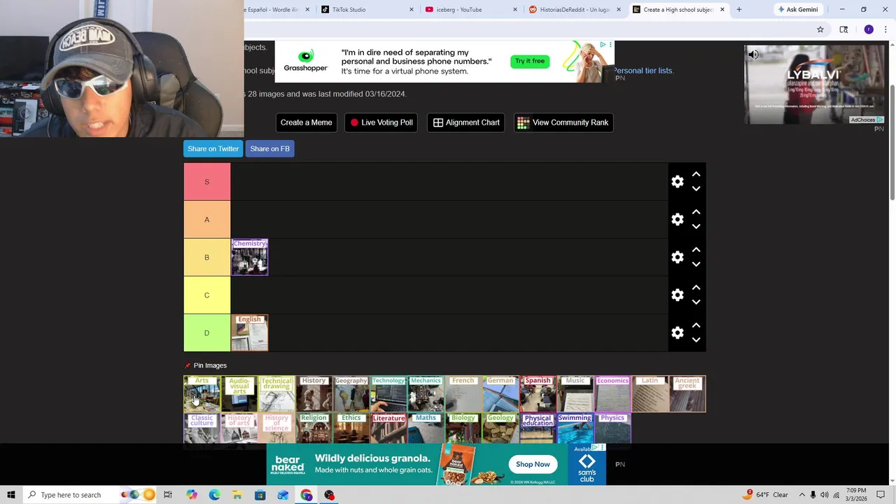
Task: Open Chrome three-dot menu
Action: pyautogui.click(x=885, y=29)
